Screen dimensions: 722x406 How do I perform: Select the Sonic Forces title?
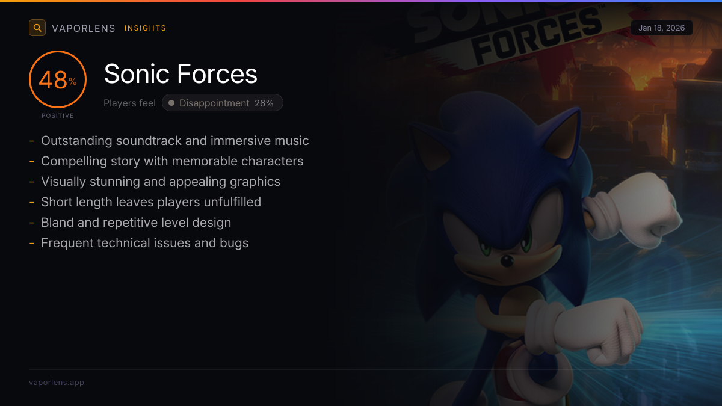click(180, 74)
